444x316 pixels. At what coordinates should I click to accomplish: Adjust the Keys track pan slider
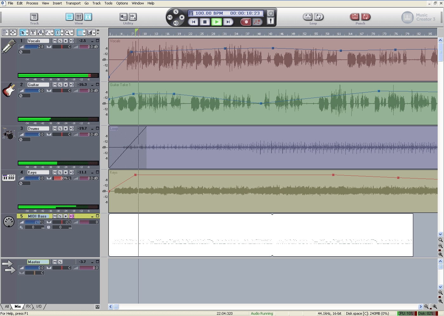[62, 178]
